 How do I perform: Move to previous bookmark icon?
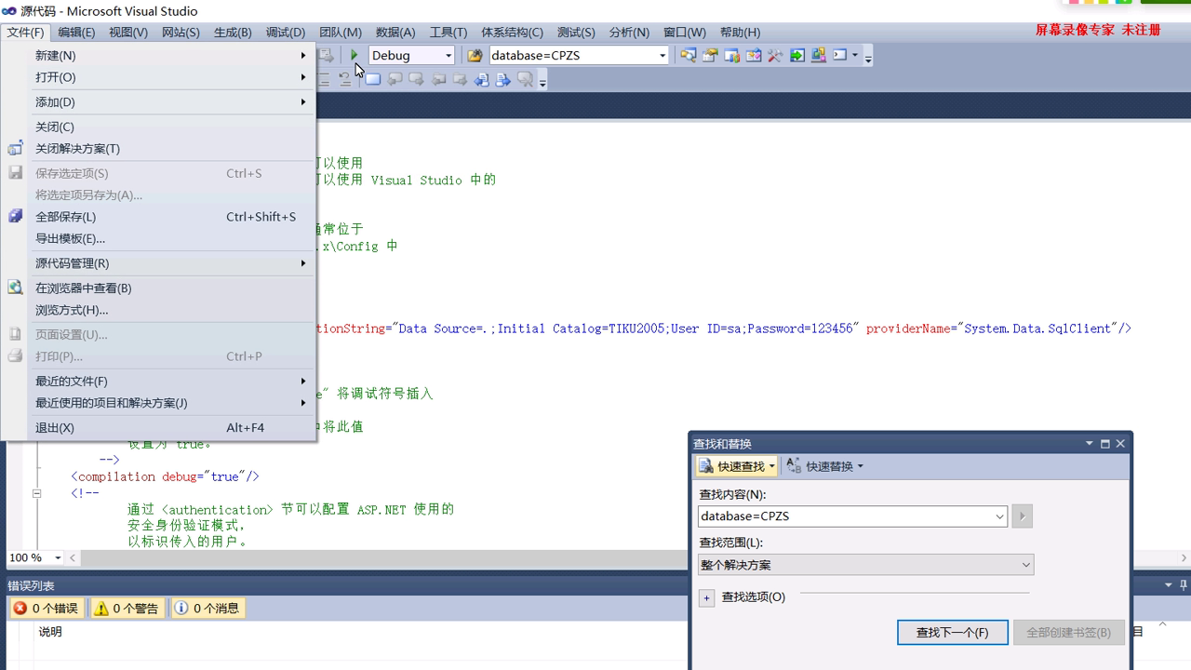(395, 80)
